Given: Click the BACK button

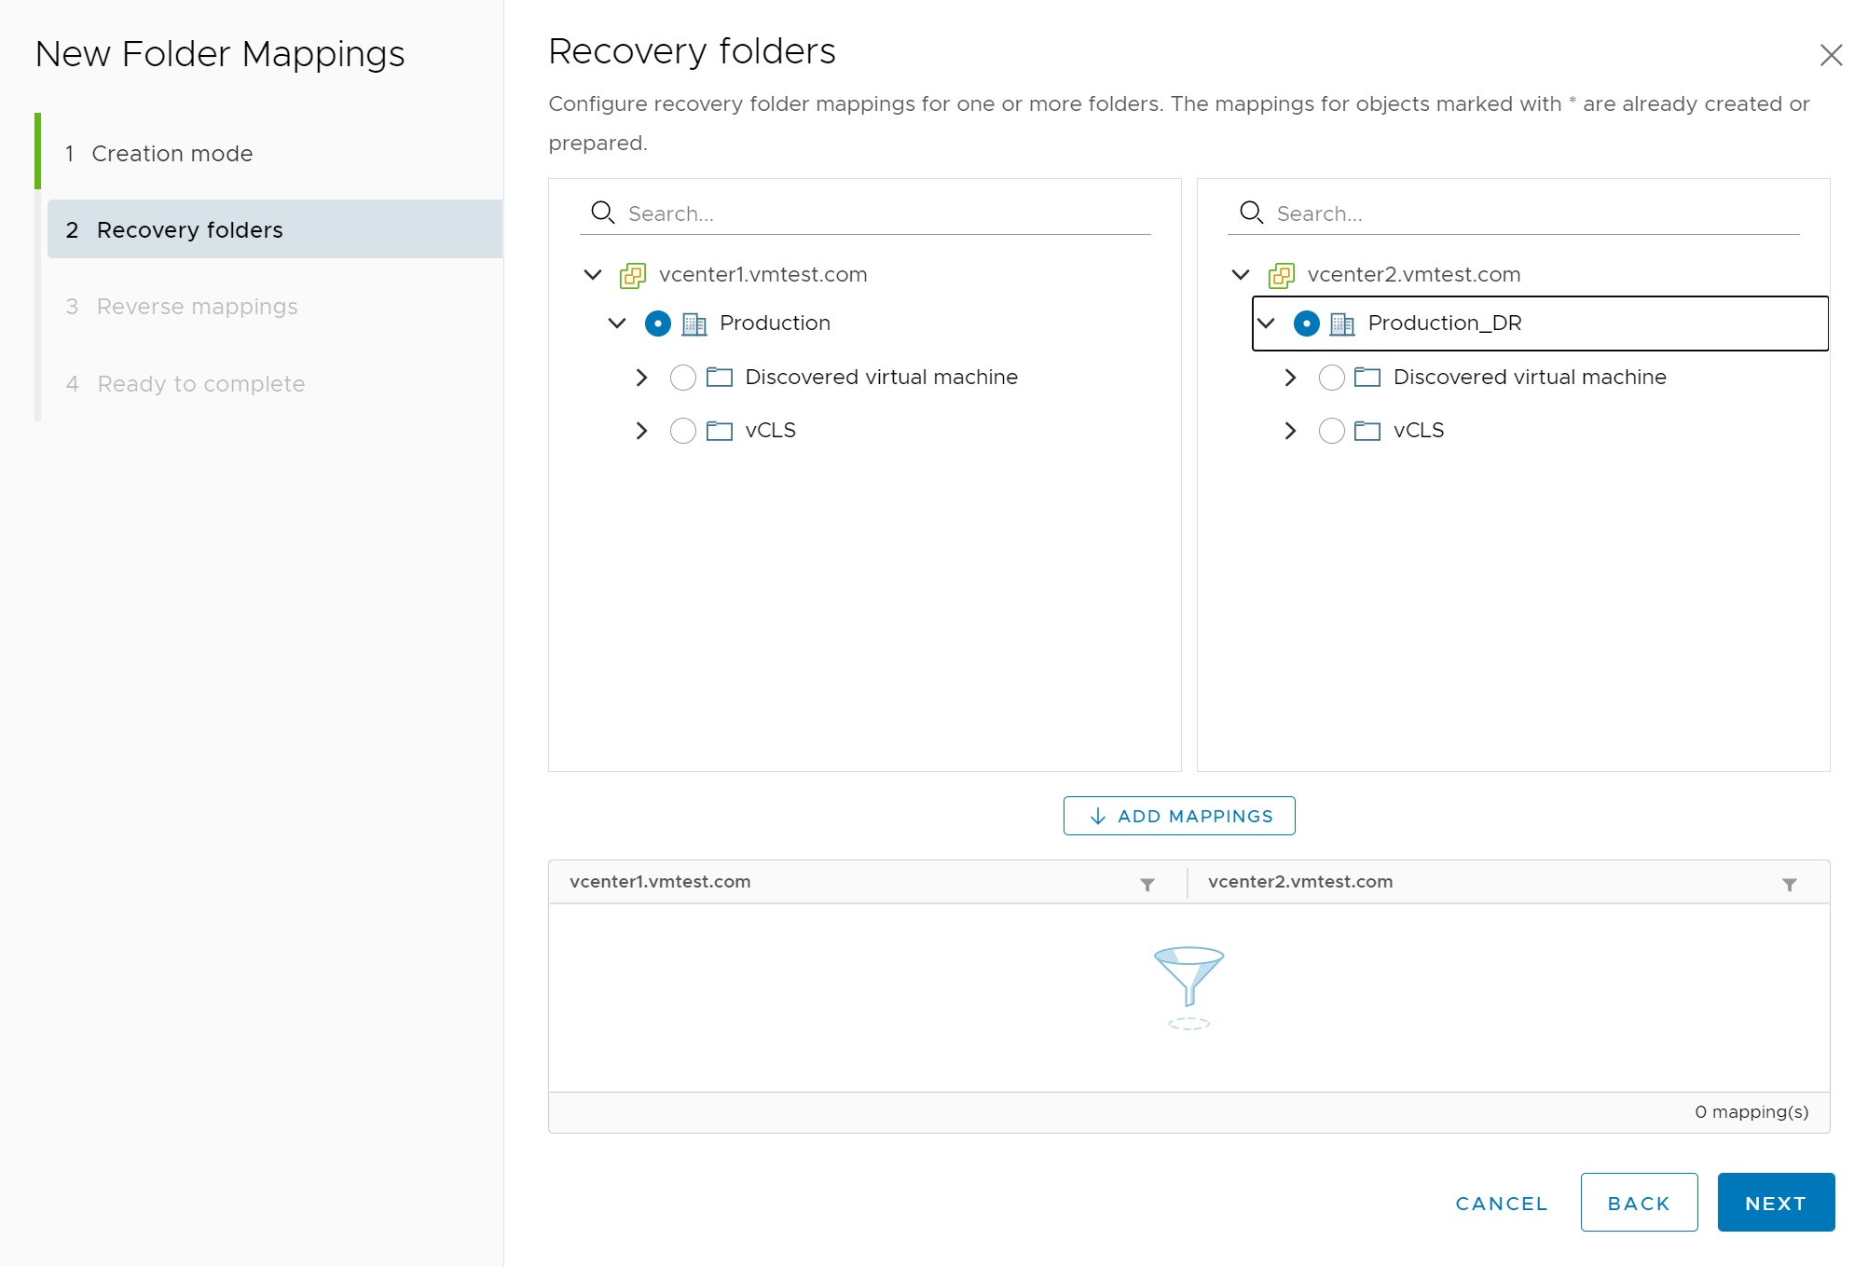Looking at the screenshot, I should pos(1638,1203).
